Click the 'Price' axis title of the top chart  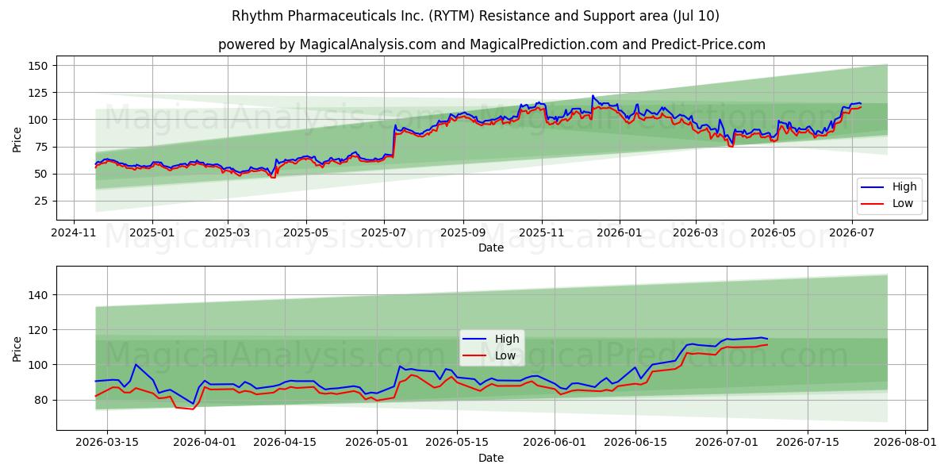point(17,139)
